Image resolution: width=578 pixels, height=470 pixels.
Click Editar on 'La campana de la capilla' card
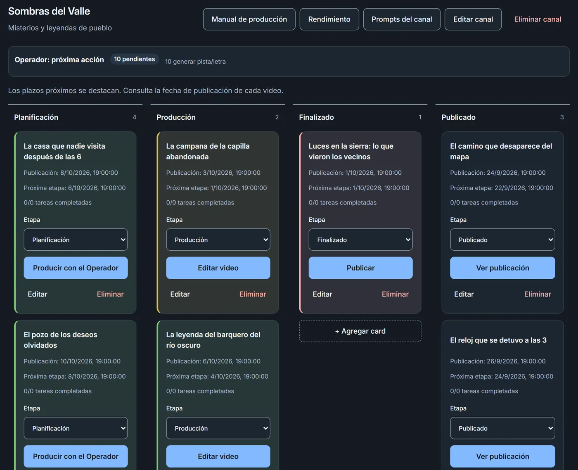(180, 294)
